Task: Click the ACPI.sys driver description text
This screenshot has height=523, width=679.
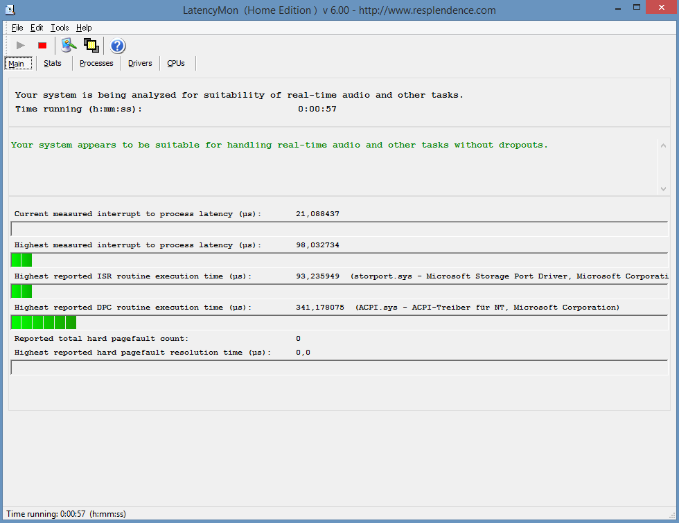Action: click(x=487, y=308)
